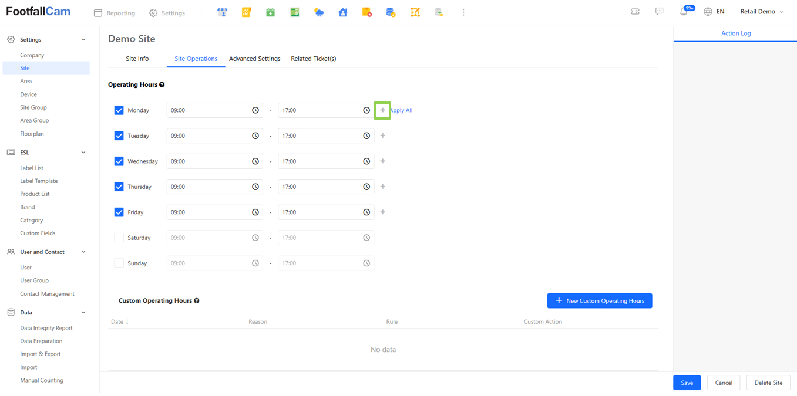Enable Sunday operating hours checkbox
797x396 pixels.
(119, 263)
